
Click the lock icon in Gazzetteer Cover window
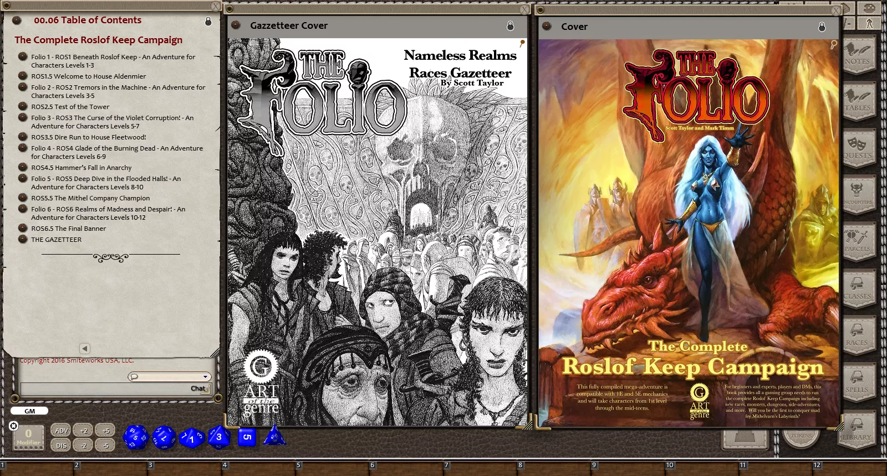click(x=511, y=26)
